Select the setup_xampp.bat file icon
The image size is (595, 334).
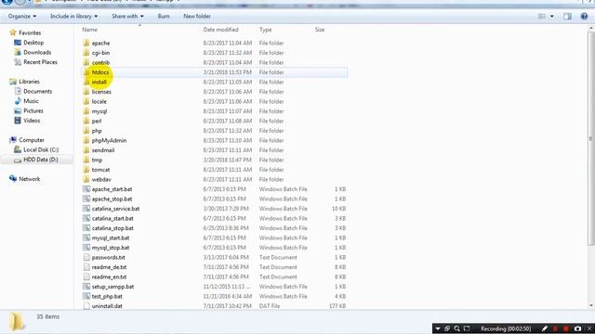point(86,287)
